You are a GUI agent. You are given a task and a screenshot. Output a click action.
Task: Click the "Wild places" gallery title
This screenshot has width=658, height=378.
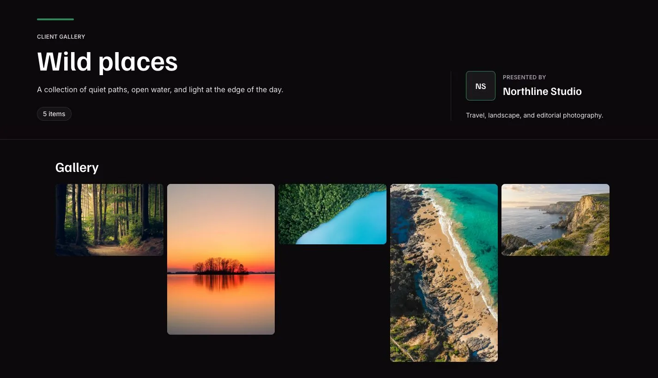tap(108, 61)
